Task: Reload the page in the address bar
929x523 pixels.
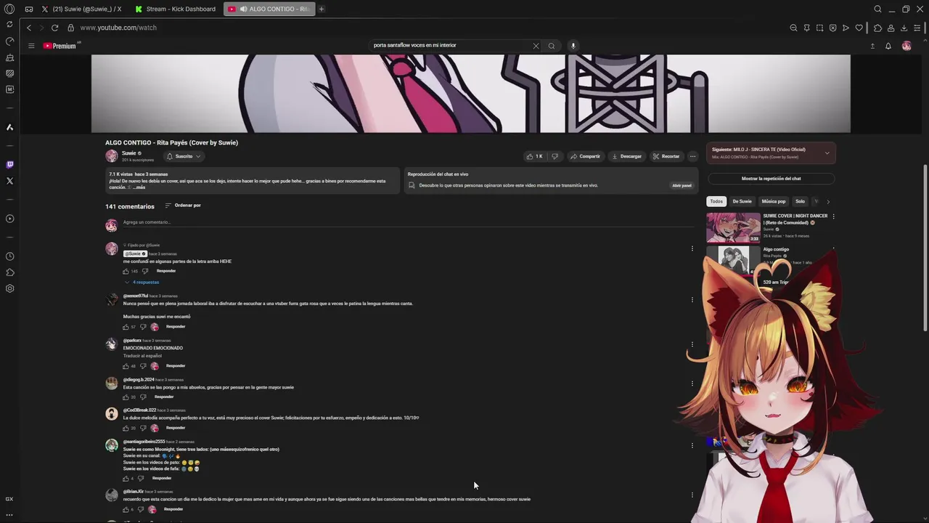Action: pos(54,28)
